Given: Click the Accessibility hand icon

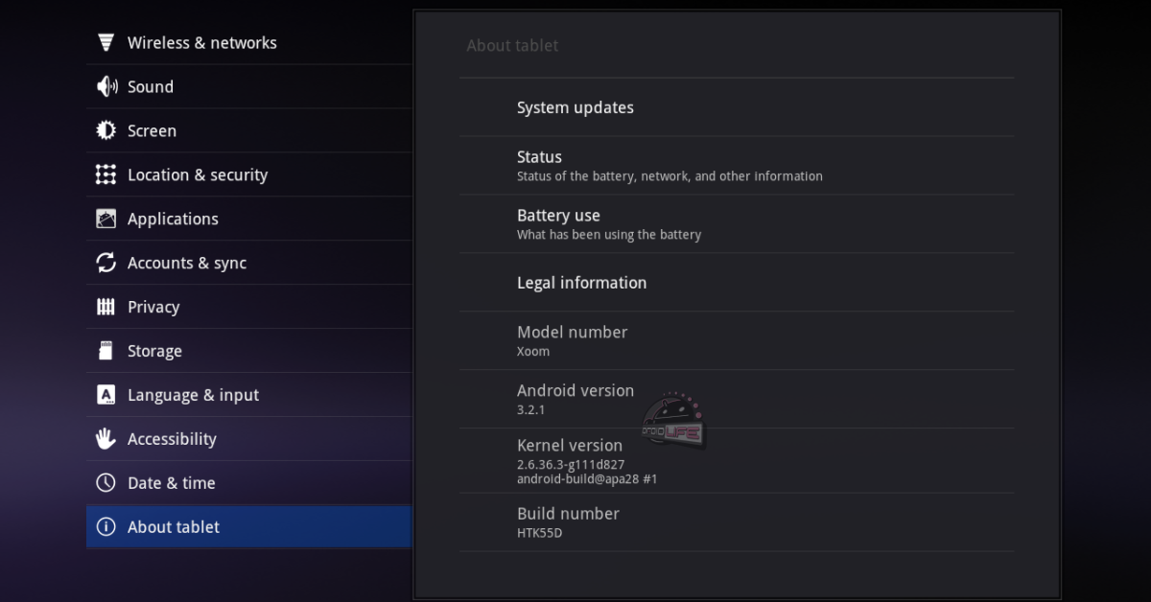Looking at the screenshot, I should [x=106, y=440].
